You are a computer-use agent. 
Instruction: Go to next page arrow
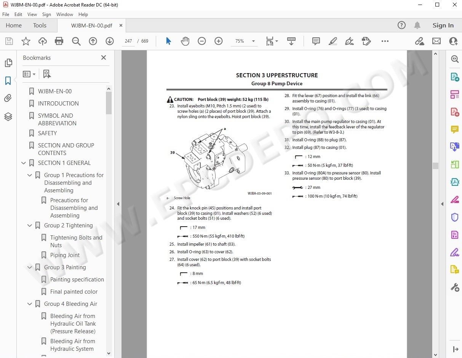(x=110, y=41)
